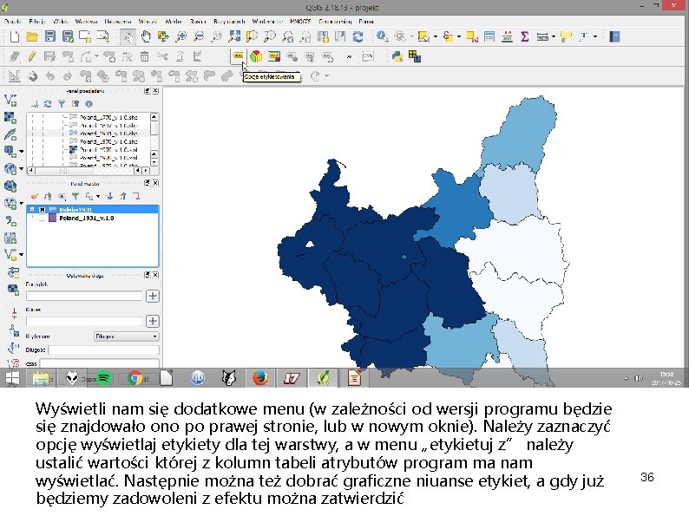The width and height of the screenshot is (689, 516).
Task: Click the plus button next to end point field
Action: tap(153, 322)
